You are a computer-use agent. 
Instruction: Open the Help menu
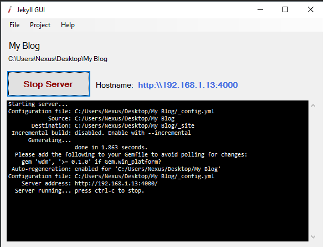(68, 25)
